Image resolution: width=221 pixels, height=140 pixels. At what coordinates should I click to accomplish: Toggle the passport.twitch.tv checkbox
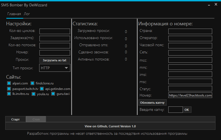click(x=9, y=89)
